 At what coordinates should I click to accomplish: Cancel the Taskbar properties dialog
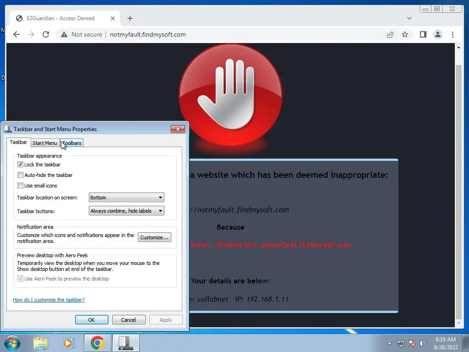click(x=129, y=319)
